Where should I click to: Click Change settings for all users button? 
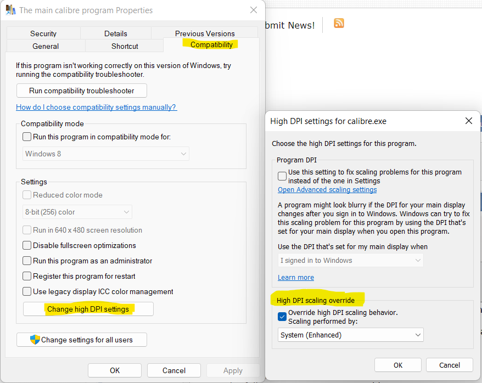coord(82,340)
